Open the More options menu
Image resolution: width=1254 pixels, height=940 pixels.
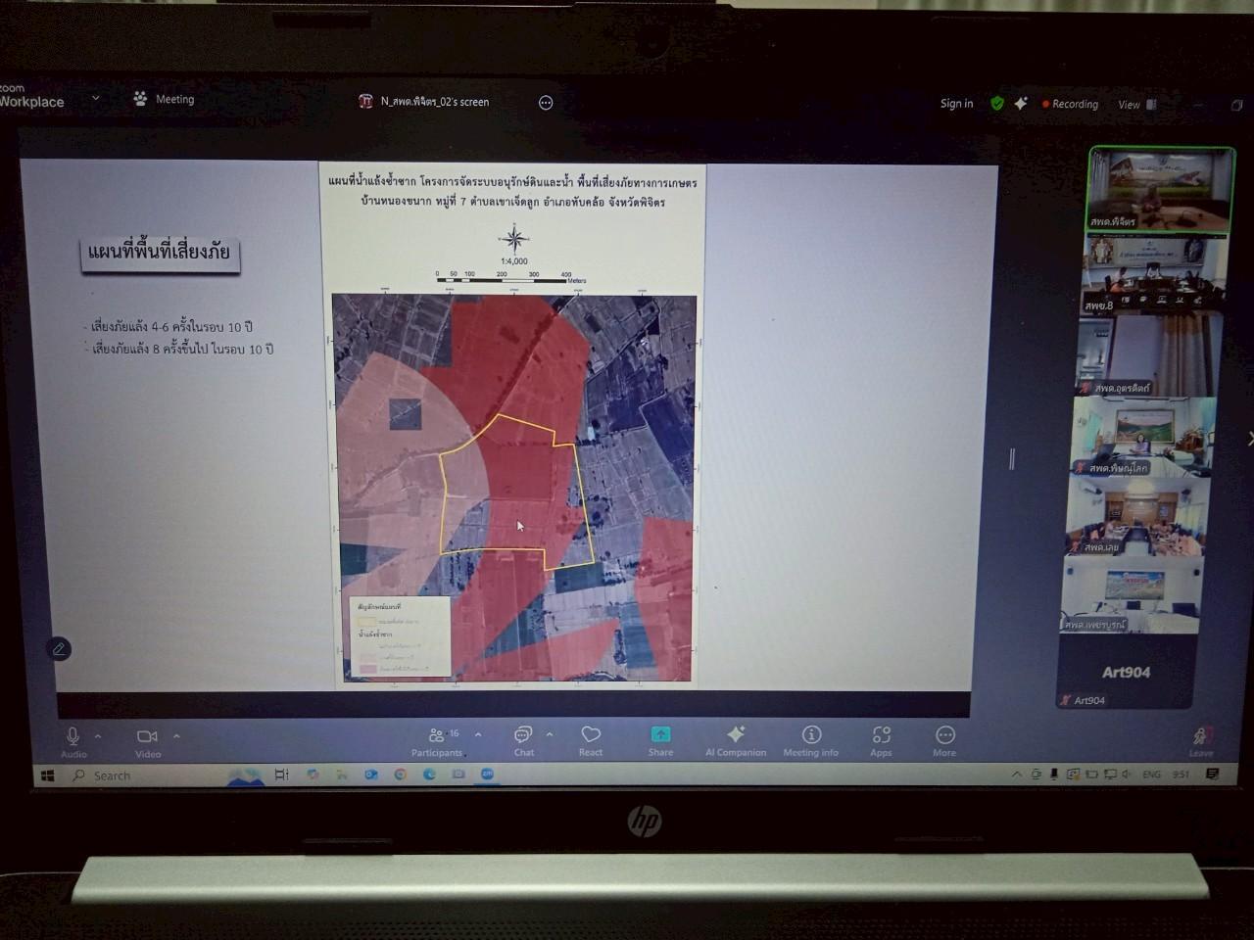[944, 736]
